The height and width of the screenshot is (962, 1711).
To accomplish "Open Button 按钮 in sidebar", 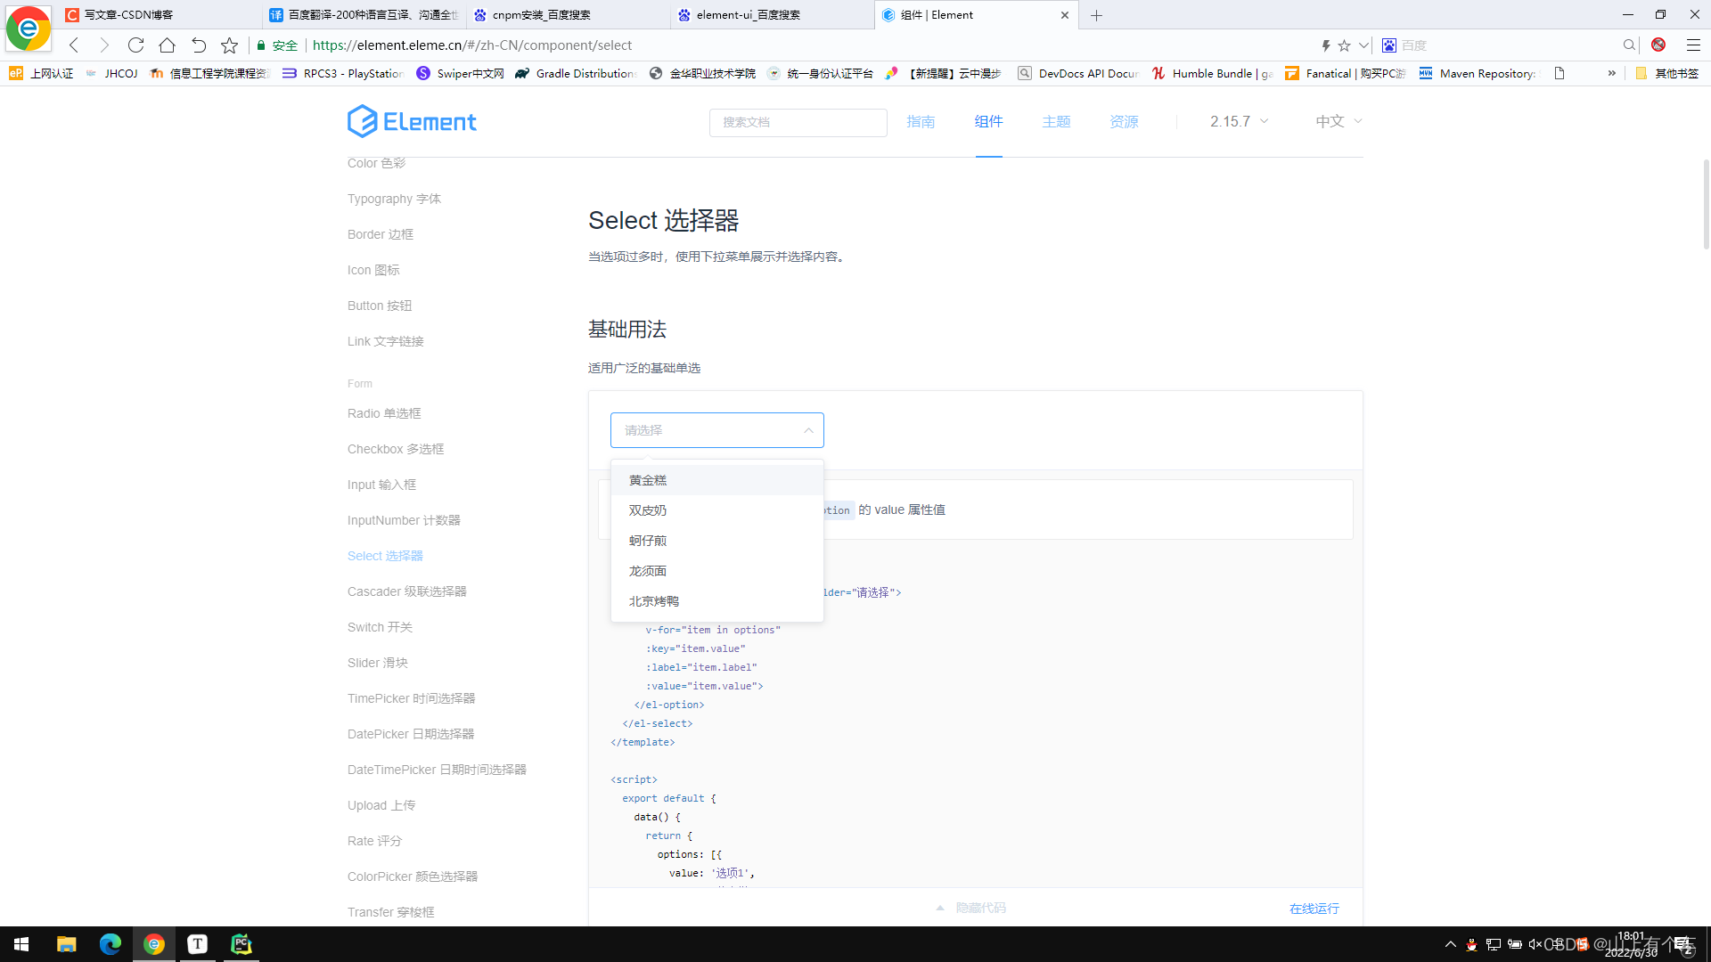I will pos(380,306).
